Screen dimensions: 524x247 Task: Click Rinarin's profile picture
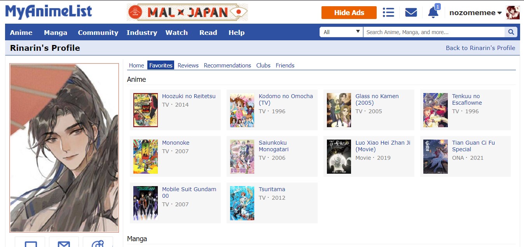(x=64, y=148)
